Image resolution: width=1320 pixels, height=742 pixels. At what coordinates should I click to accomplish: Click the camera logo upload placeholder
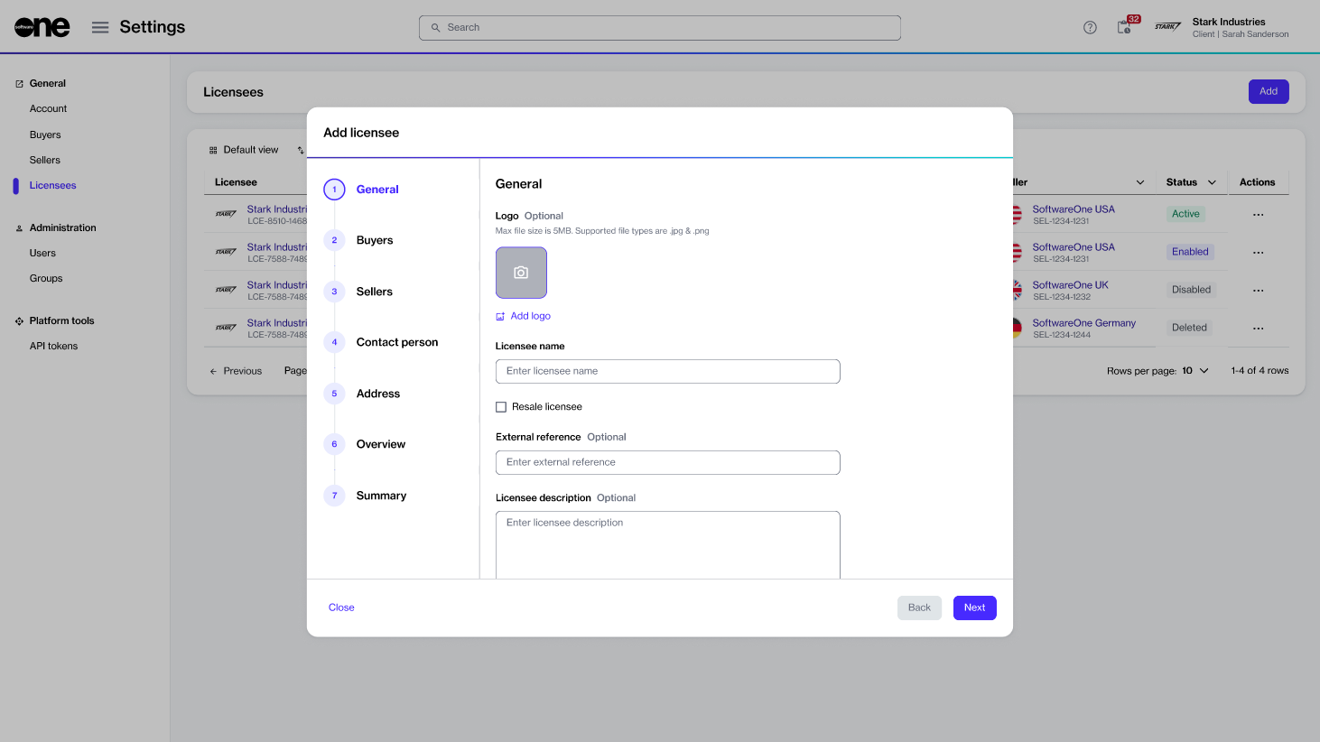click(x=521, y=273)
